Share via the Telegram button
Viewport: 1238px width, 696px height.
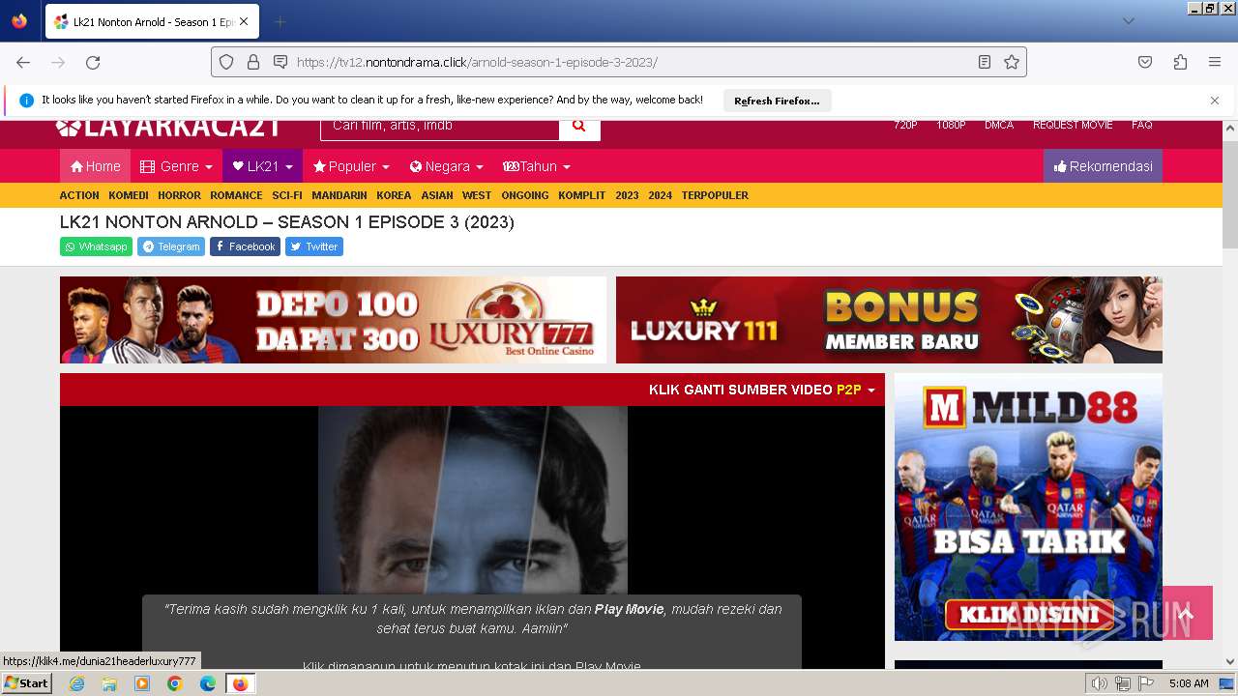click(171, 246)
